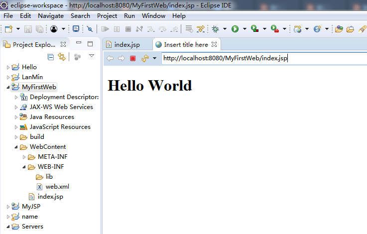The height and width of the screenshot is (234, 367).
Task: Close the Insert title here tab
Action: tap(214, 44)
